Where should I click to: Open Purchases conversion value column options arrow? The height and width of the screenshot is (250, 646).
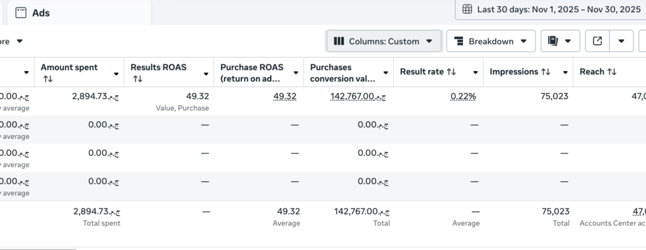385,73
